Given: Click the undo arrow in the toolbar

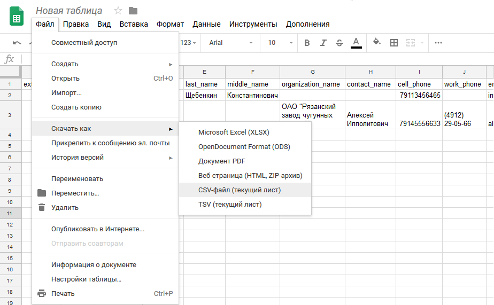Looking at the screenshot, I should pos(17,43).
